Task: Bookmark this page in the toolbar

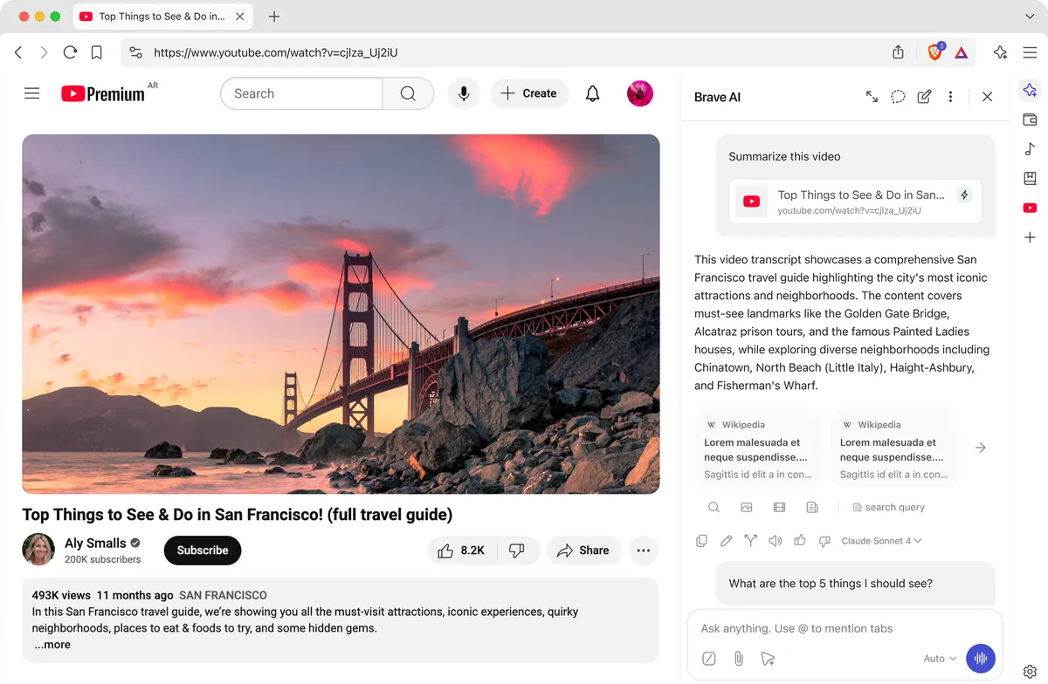Action: coord(97,52)
